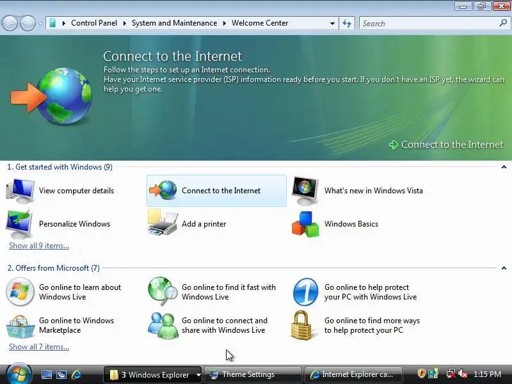This screenshot has width=512, height=384.
Task: Click What's new in Windows Vista label
Action: point(374,191)
